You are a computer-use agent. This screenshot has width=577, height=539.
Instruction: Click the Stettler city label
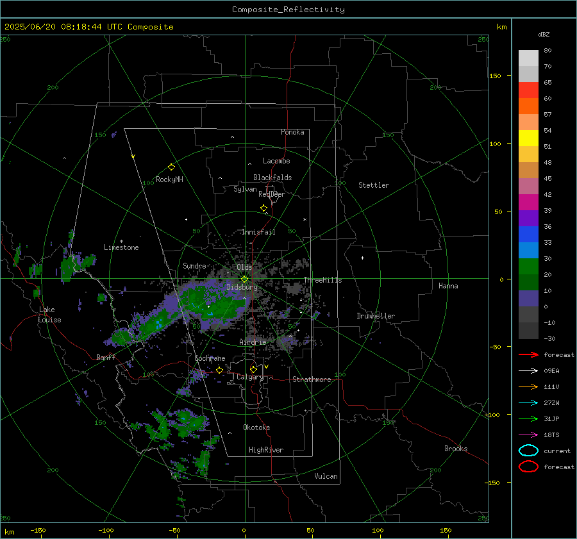374,185
